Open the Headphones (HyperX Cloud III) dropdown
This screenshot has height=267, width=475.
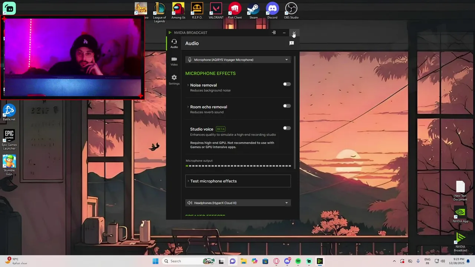click(238, 203)
